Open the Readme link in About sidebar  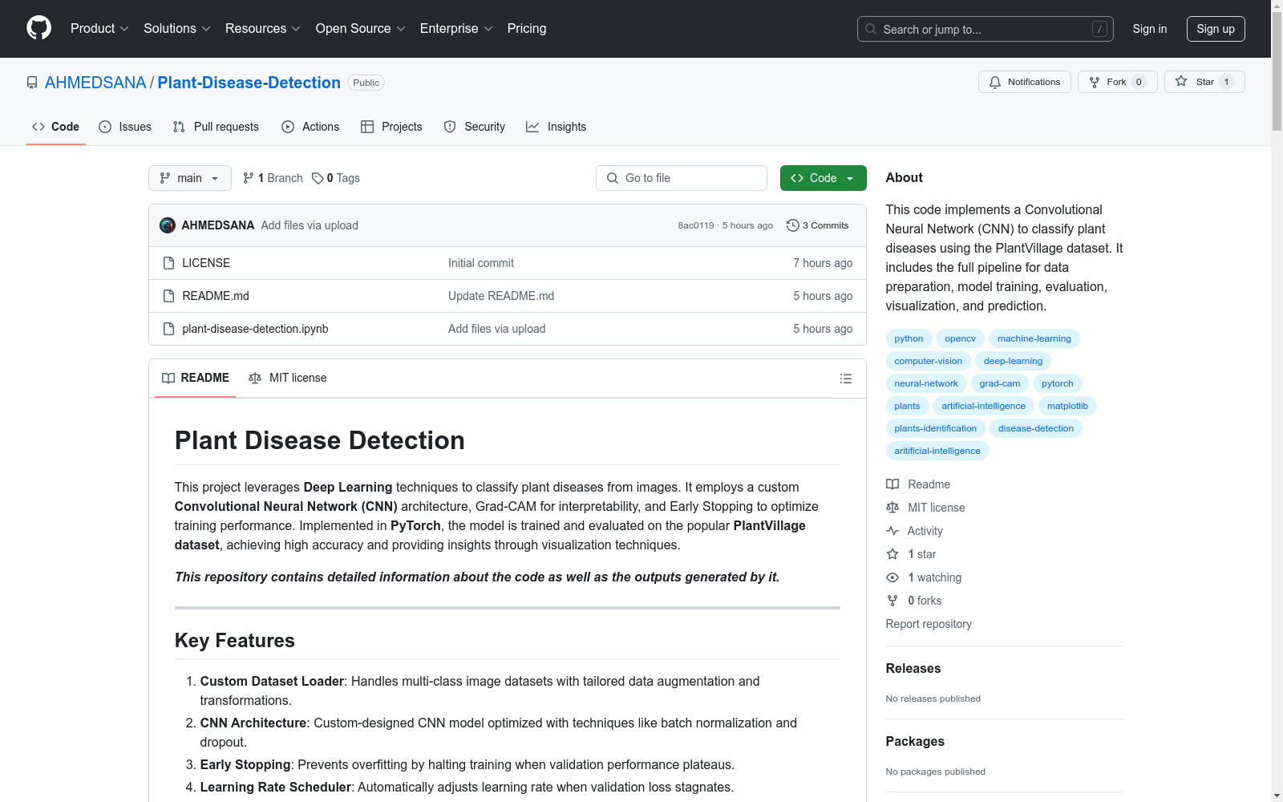point(918,484)
